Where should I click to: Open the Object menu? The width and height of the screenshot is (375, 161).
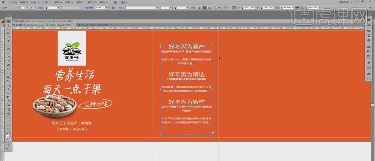pyautogui.click(x=35, y=2)
